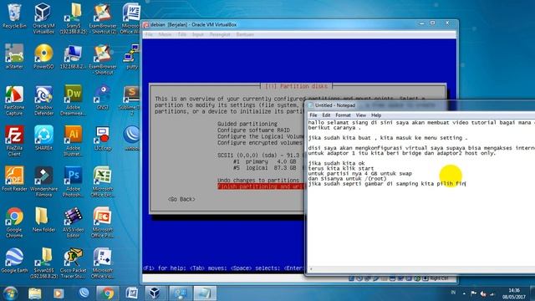535x301 pixels.
Task: Open the VirtualBox Input menu
Action: (197, 34)
